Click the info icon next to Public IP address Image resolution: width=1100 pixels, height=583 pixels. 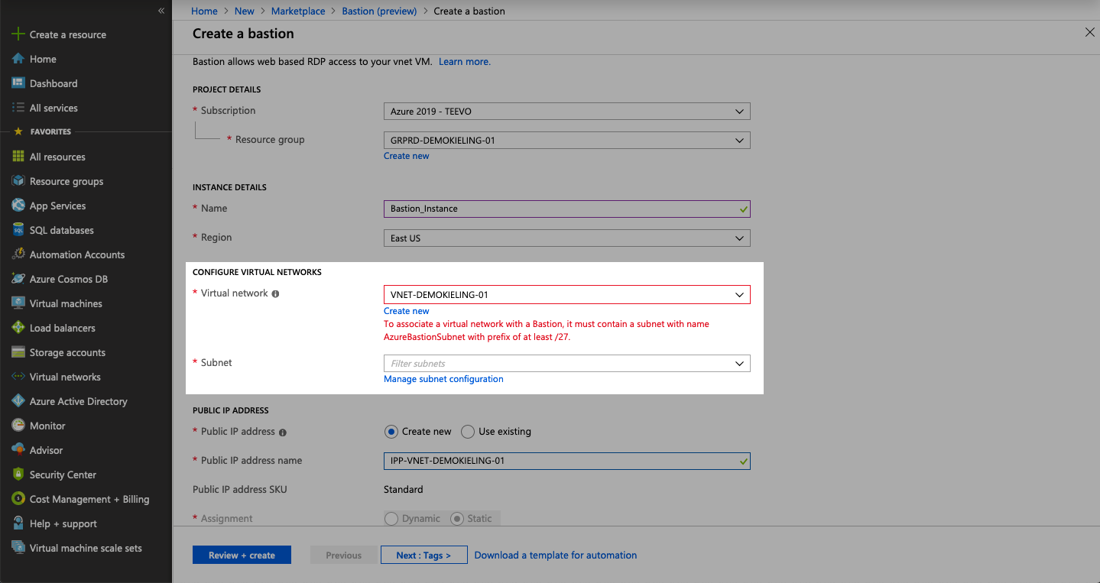click(x=283, y=432)
